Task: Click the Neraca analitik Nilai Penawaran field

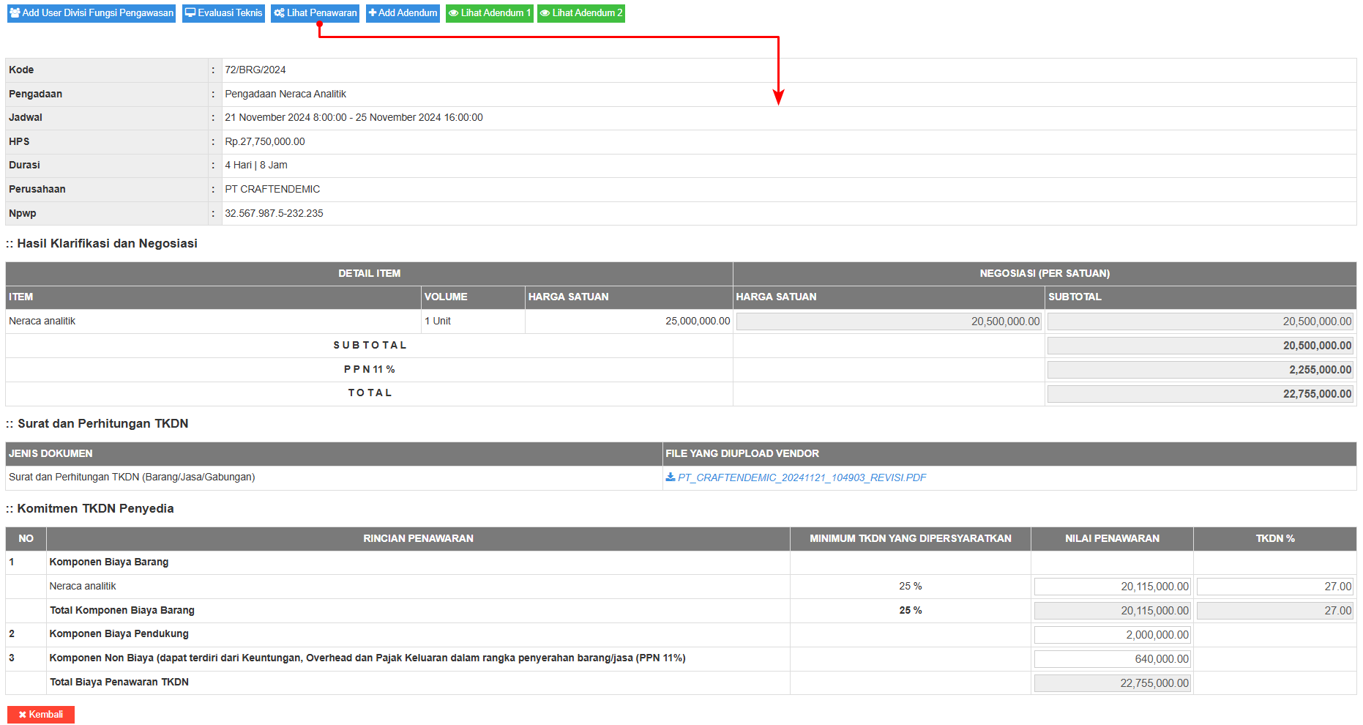Action: click(1112, 587)
